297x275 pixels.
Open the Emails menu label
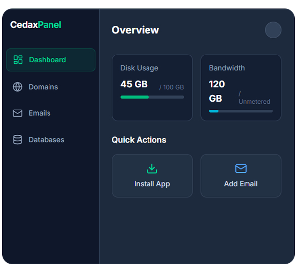[40, 113]
